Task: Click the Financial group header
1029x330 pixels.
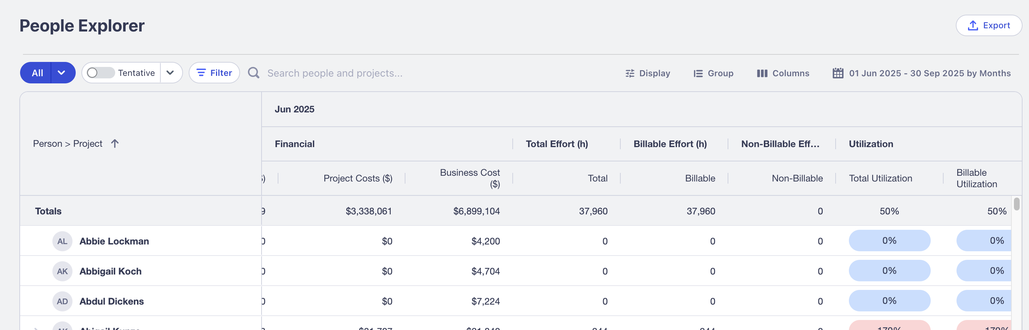Action: coord(295,144)
